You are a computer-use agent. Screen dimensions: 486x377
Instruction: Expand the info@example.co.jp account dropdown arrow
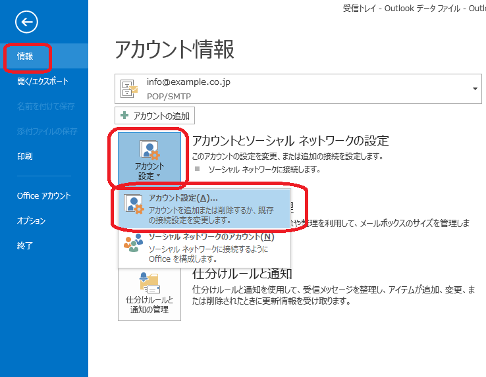coord(475,89)
